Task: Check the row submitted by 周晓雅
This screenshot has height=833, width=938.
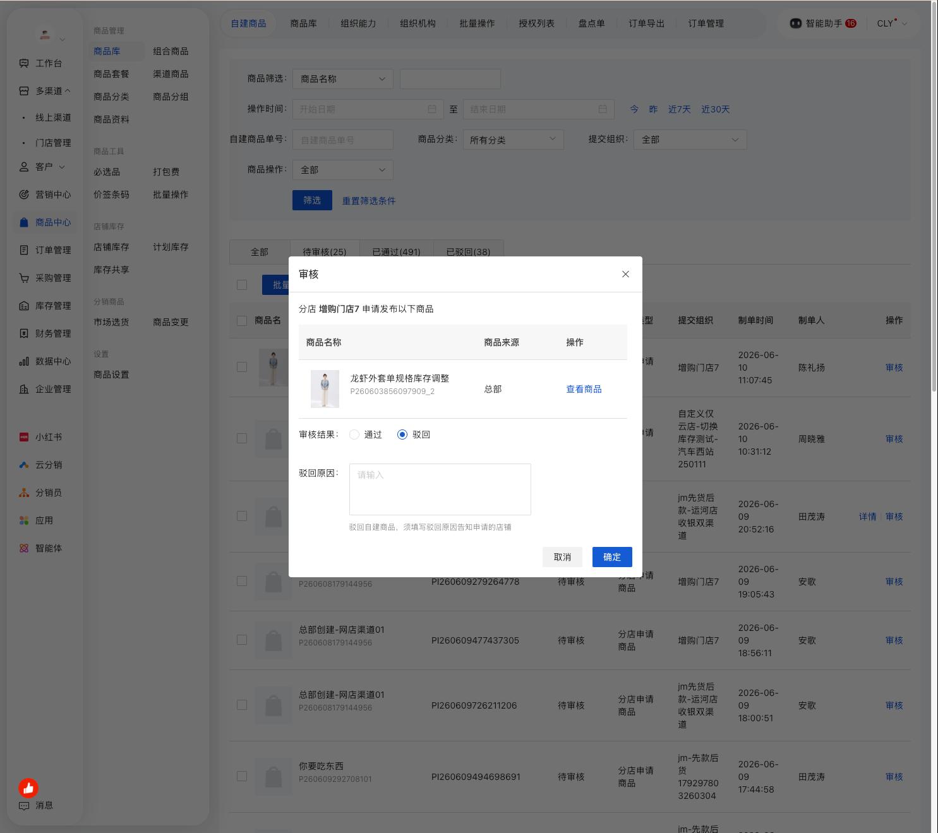Action: pyautogui.click(x=242, y=438)
